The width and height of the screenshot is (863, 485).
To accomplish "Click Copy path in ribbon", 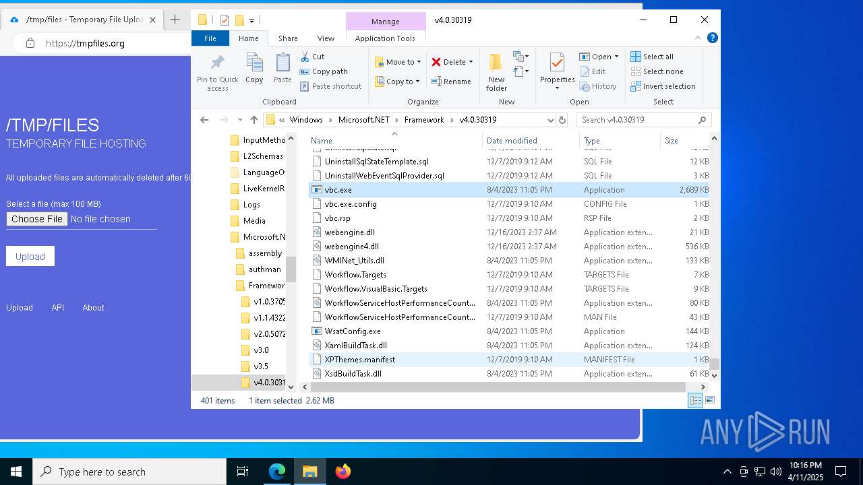I will 324,71.
